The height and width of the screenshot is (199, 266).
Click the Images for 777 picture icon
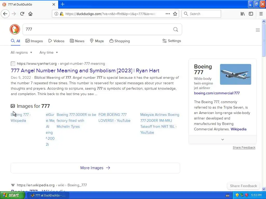pyautogui.click(x=13, y=106)
